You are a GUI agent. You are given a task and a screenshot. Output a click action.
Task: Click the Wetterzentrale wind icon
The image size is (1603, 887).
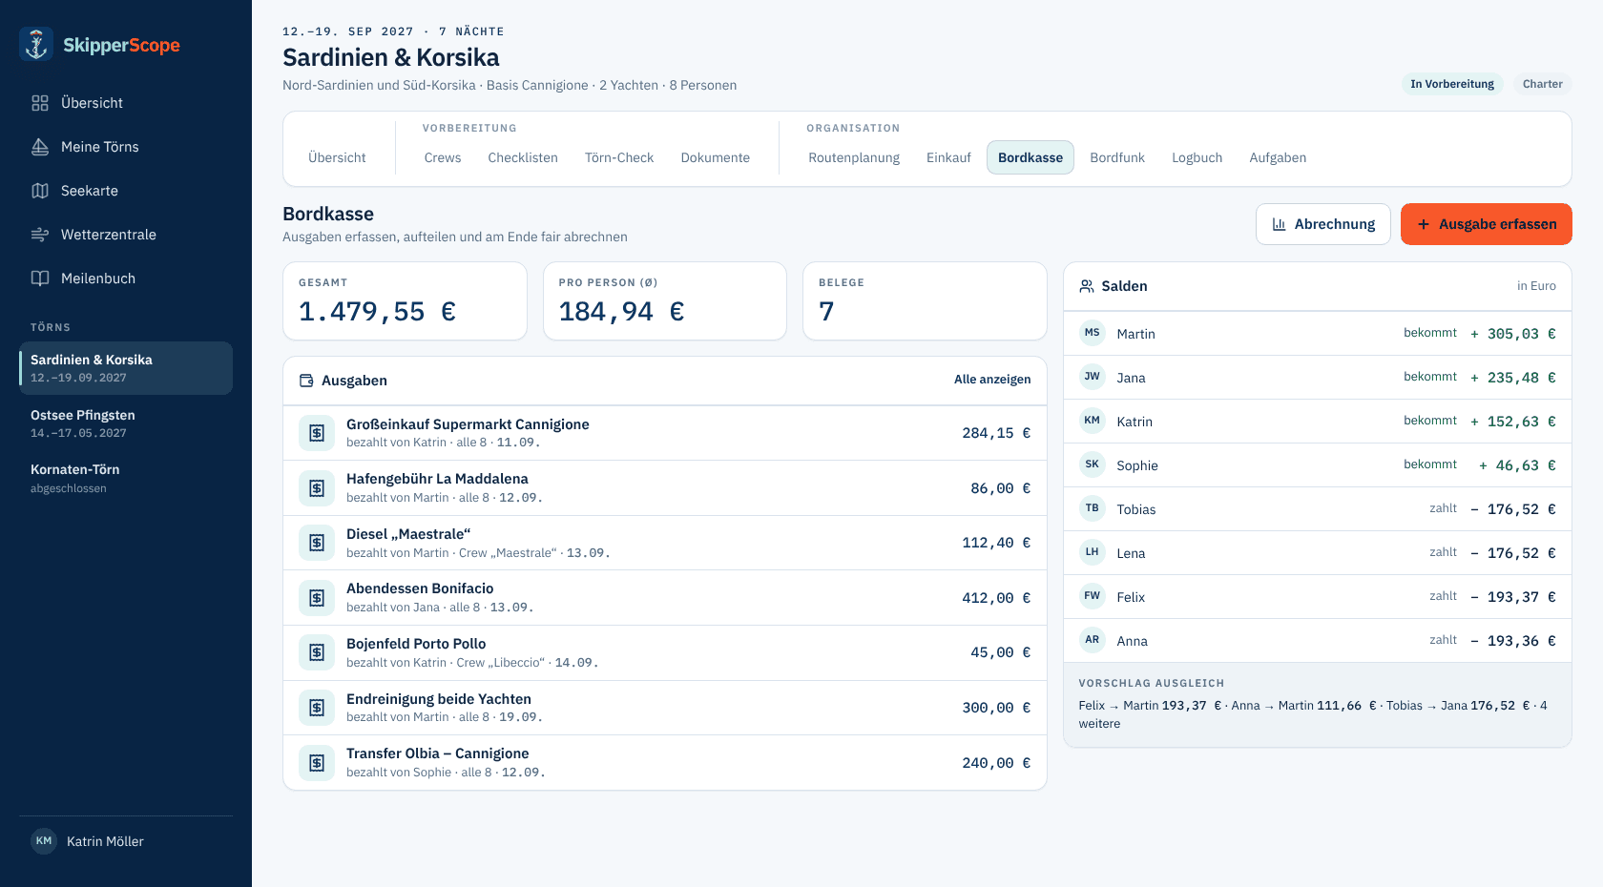coord(40,235)
